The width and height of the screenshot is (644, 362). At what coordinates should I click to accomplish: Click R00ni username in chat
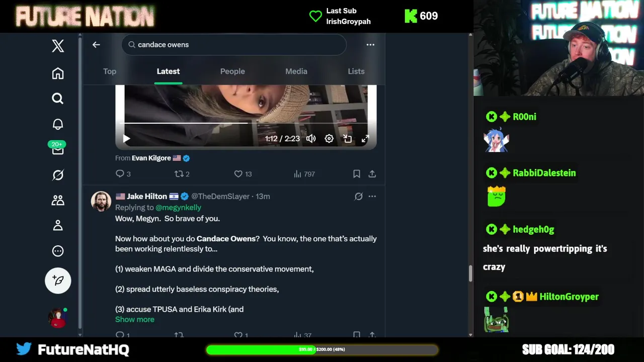524,117
